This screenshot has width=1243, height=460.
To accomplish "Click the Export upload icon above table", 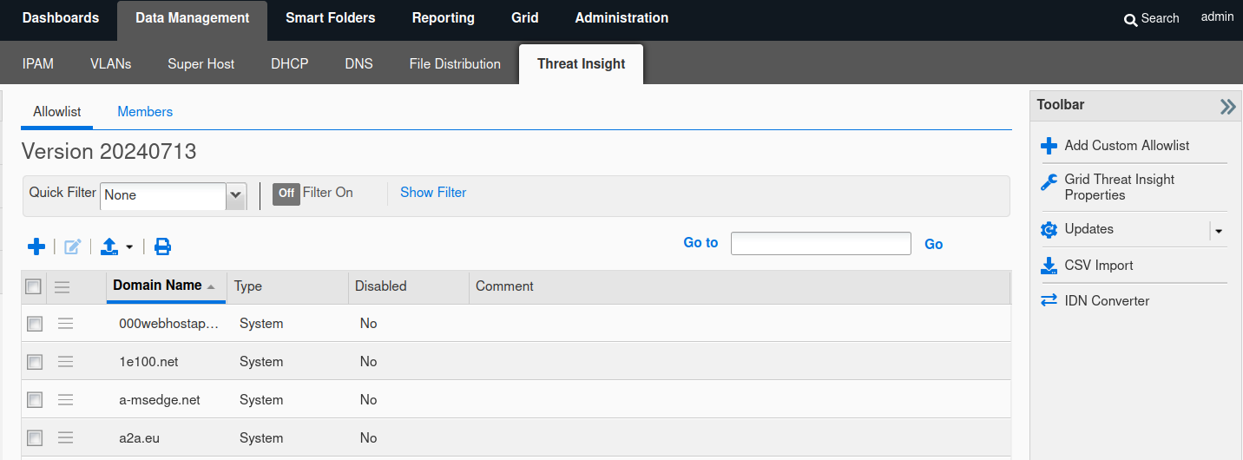I will coord(109,247).
